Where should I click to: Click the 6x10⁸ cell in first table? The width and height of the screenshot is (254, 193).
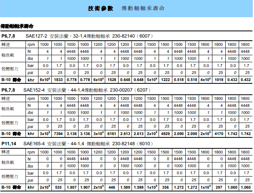(98, 79)
